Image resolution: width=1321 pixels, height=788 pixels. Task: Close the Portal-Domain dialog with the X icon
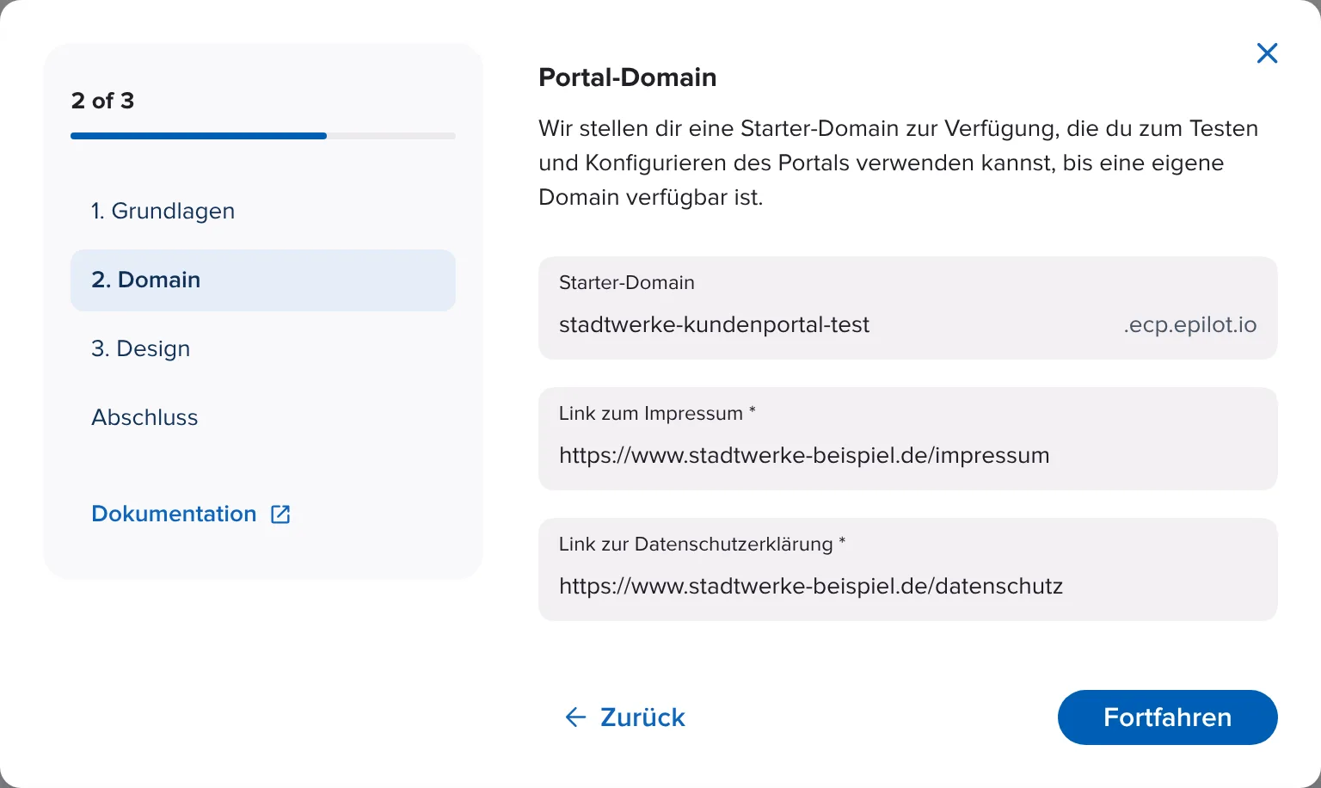[x=1267, y=53]
